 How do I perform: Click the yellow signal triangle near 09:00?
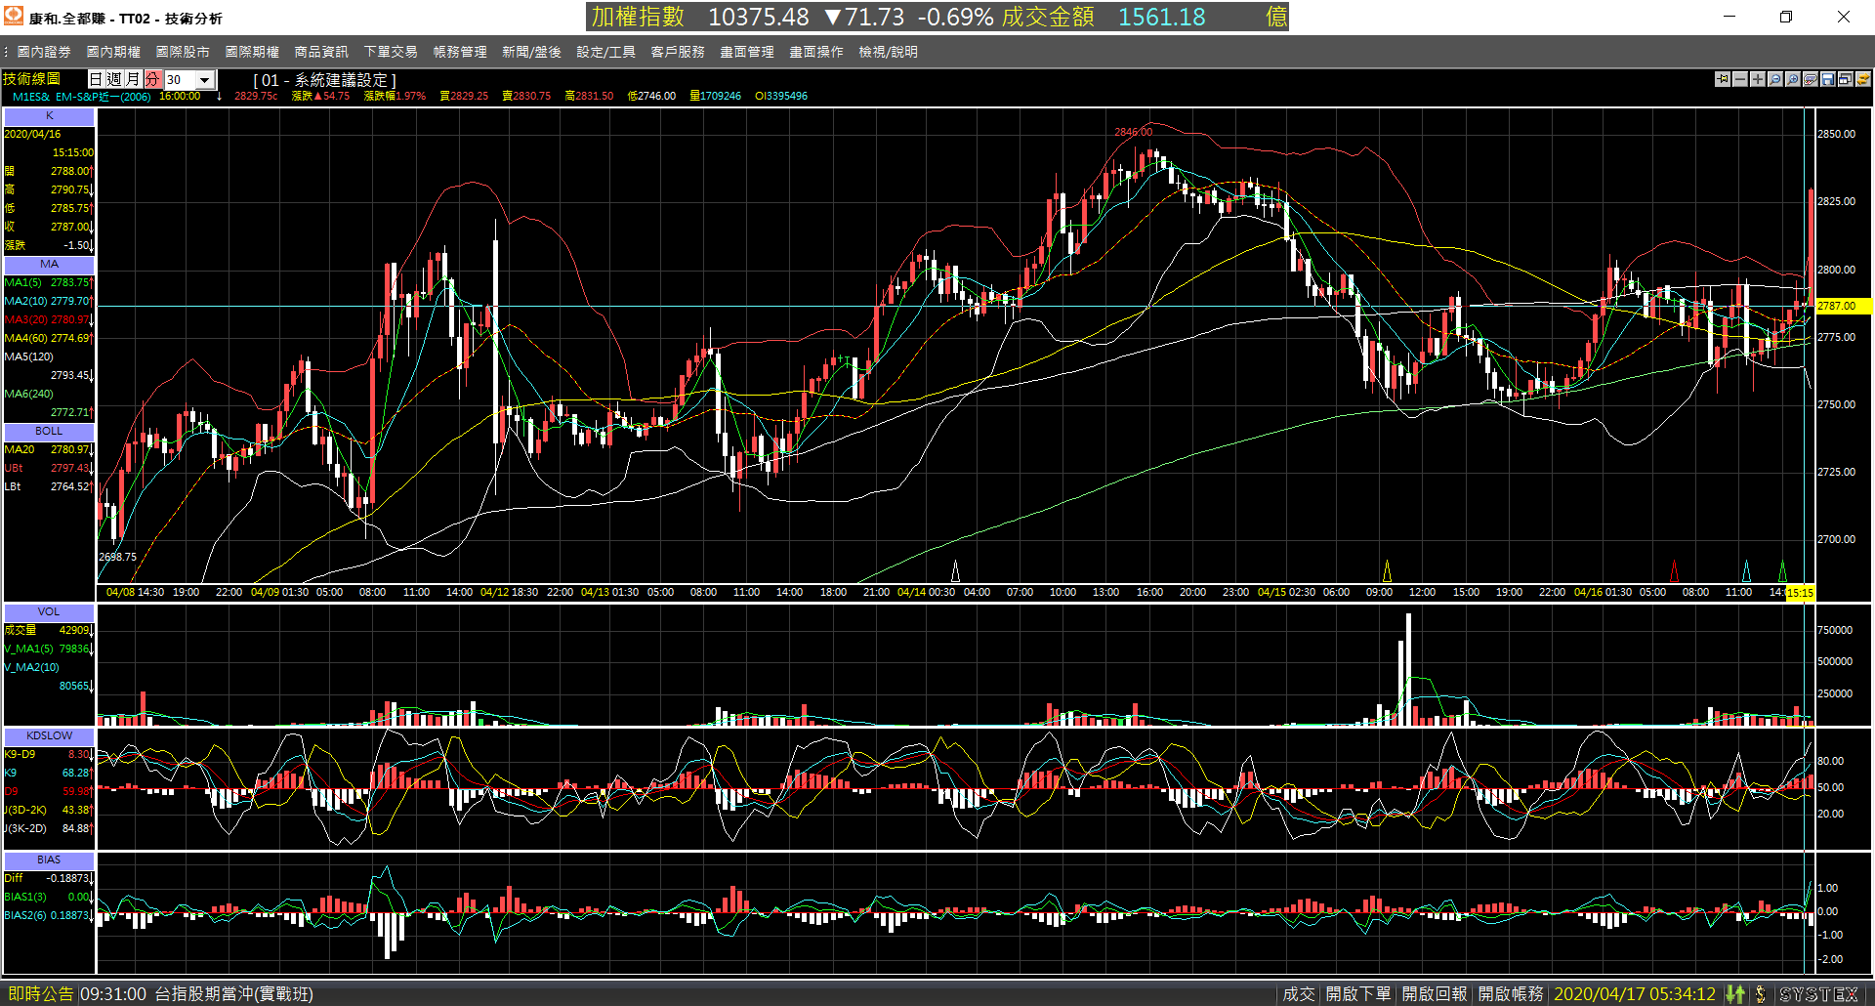[x=1387, y=571]
